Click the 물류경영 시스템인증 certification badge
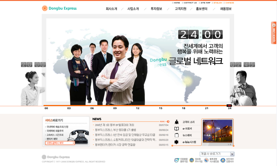The image size is (277, 166). coord(211,160)
